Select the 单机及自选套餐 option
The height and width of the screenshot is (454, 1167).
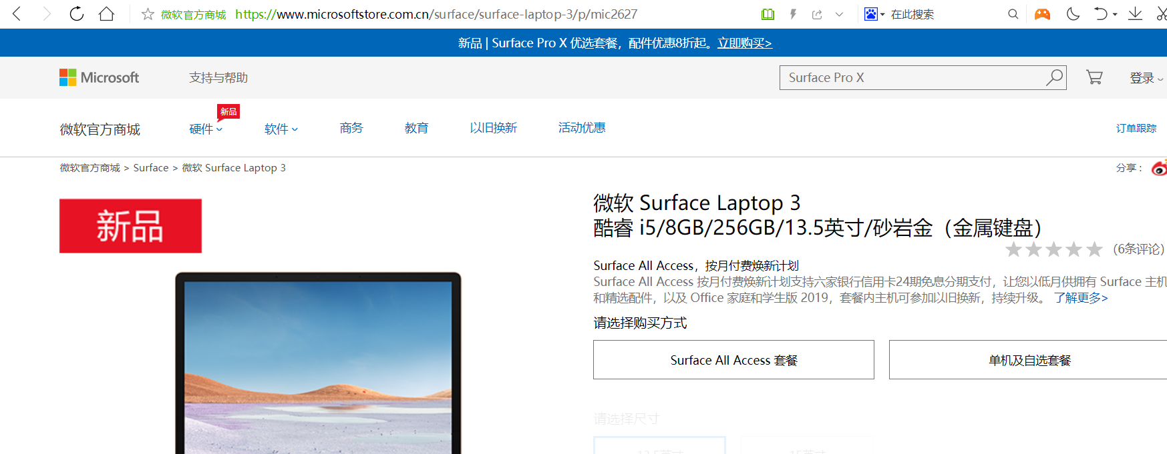click(x=1028, y=360)
